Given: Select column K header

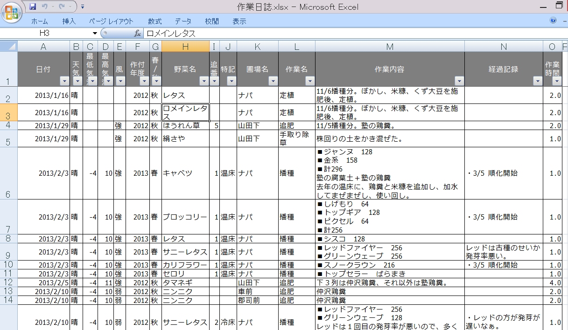Looking at the screenshot, I should 258,46.
